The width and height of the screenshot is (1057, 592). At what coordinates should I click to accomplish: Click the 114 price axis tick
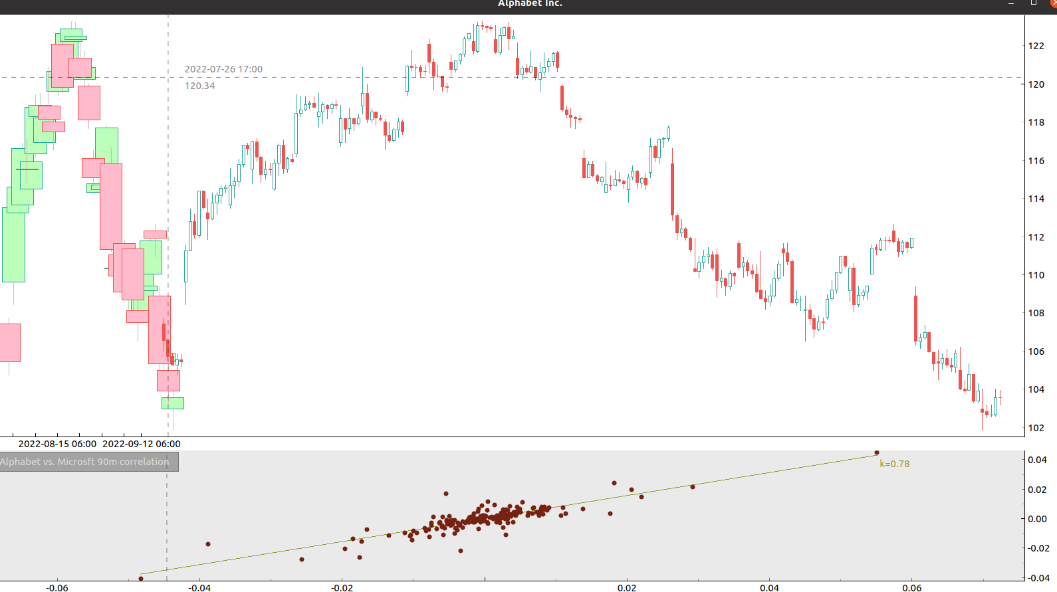[x=1036, y=199]
